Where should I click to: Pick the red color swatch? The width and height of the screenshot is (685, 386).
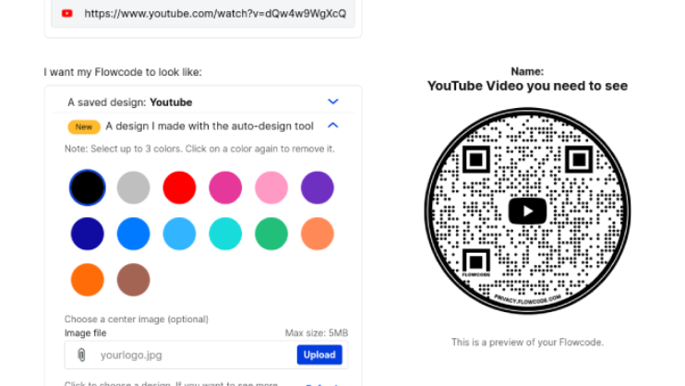tap(179, 187)
